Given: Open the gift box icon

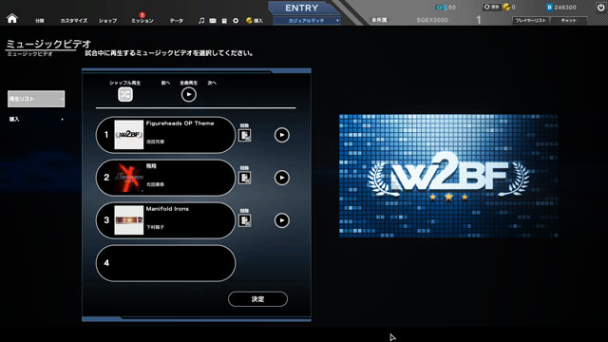Looking at the screenshot, I should [224, 21].
